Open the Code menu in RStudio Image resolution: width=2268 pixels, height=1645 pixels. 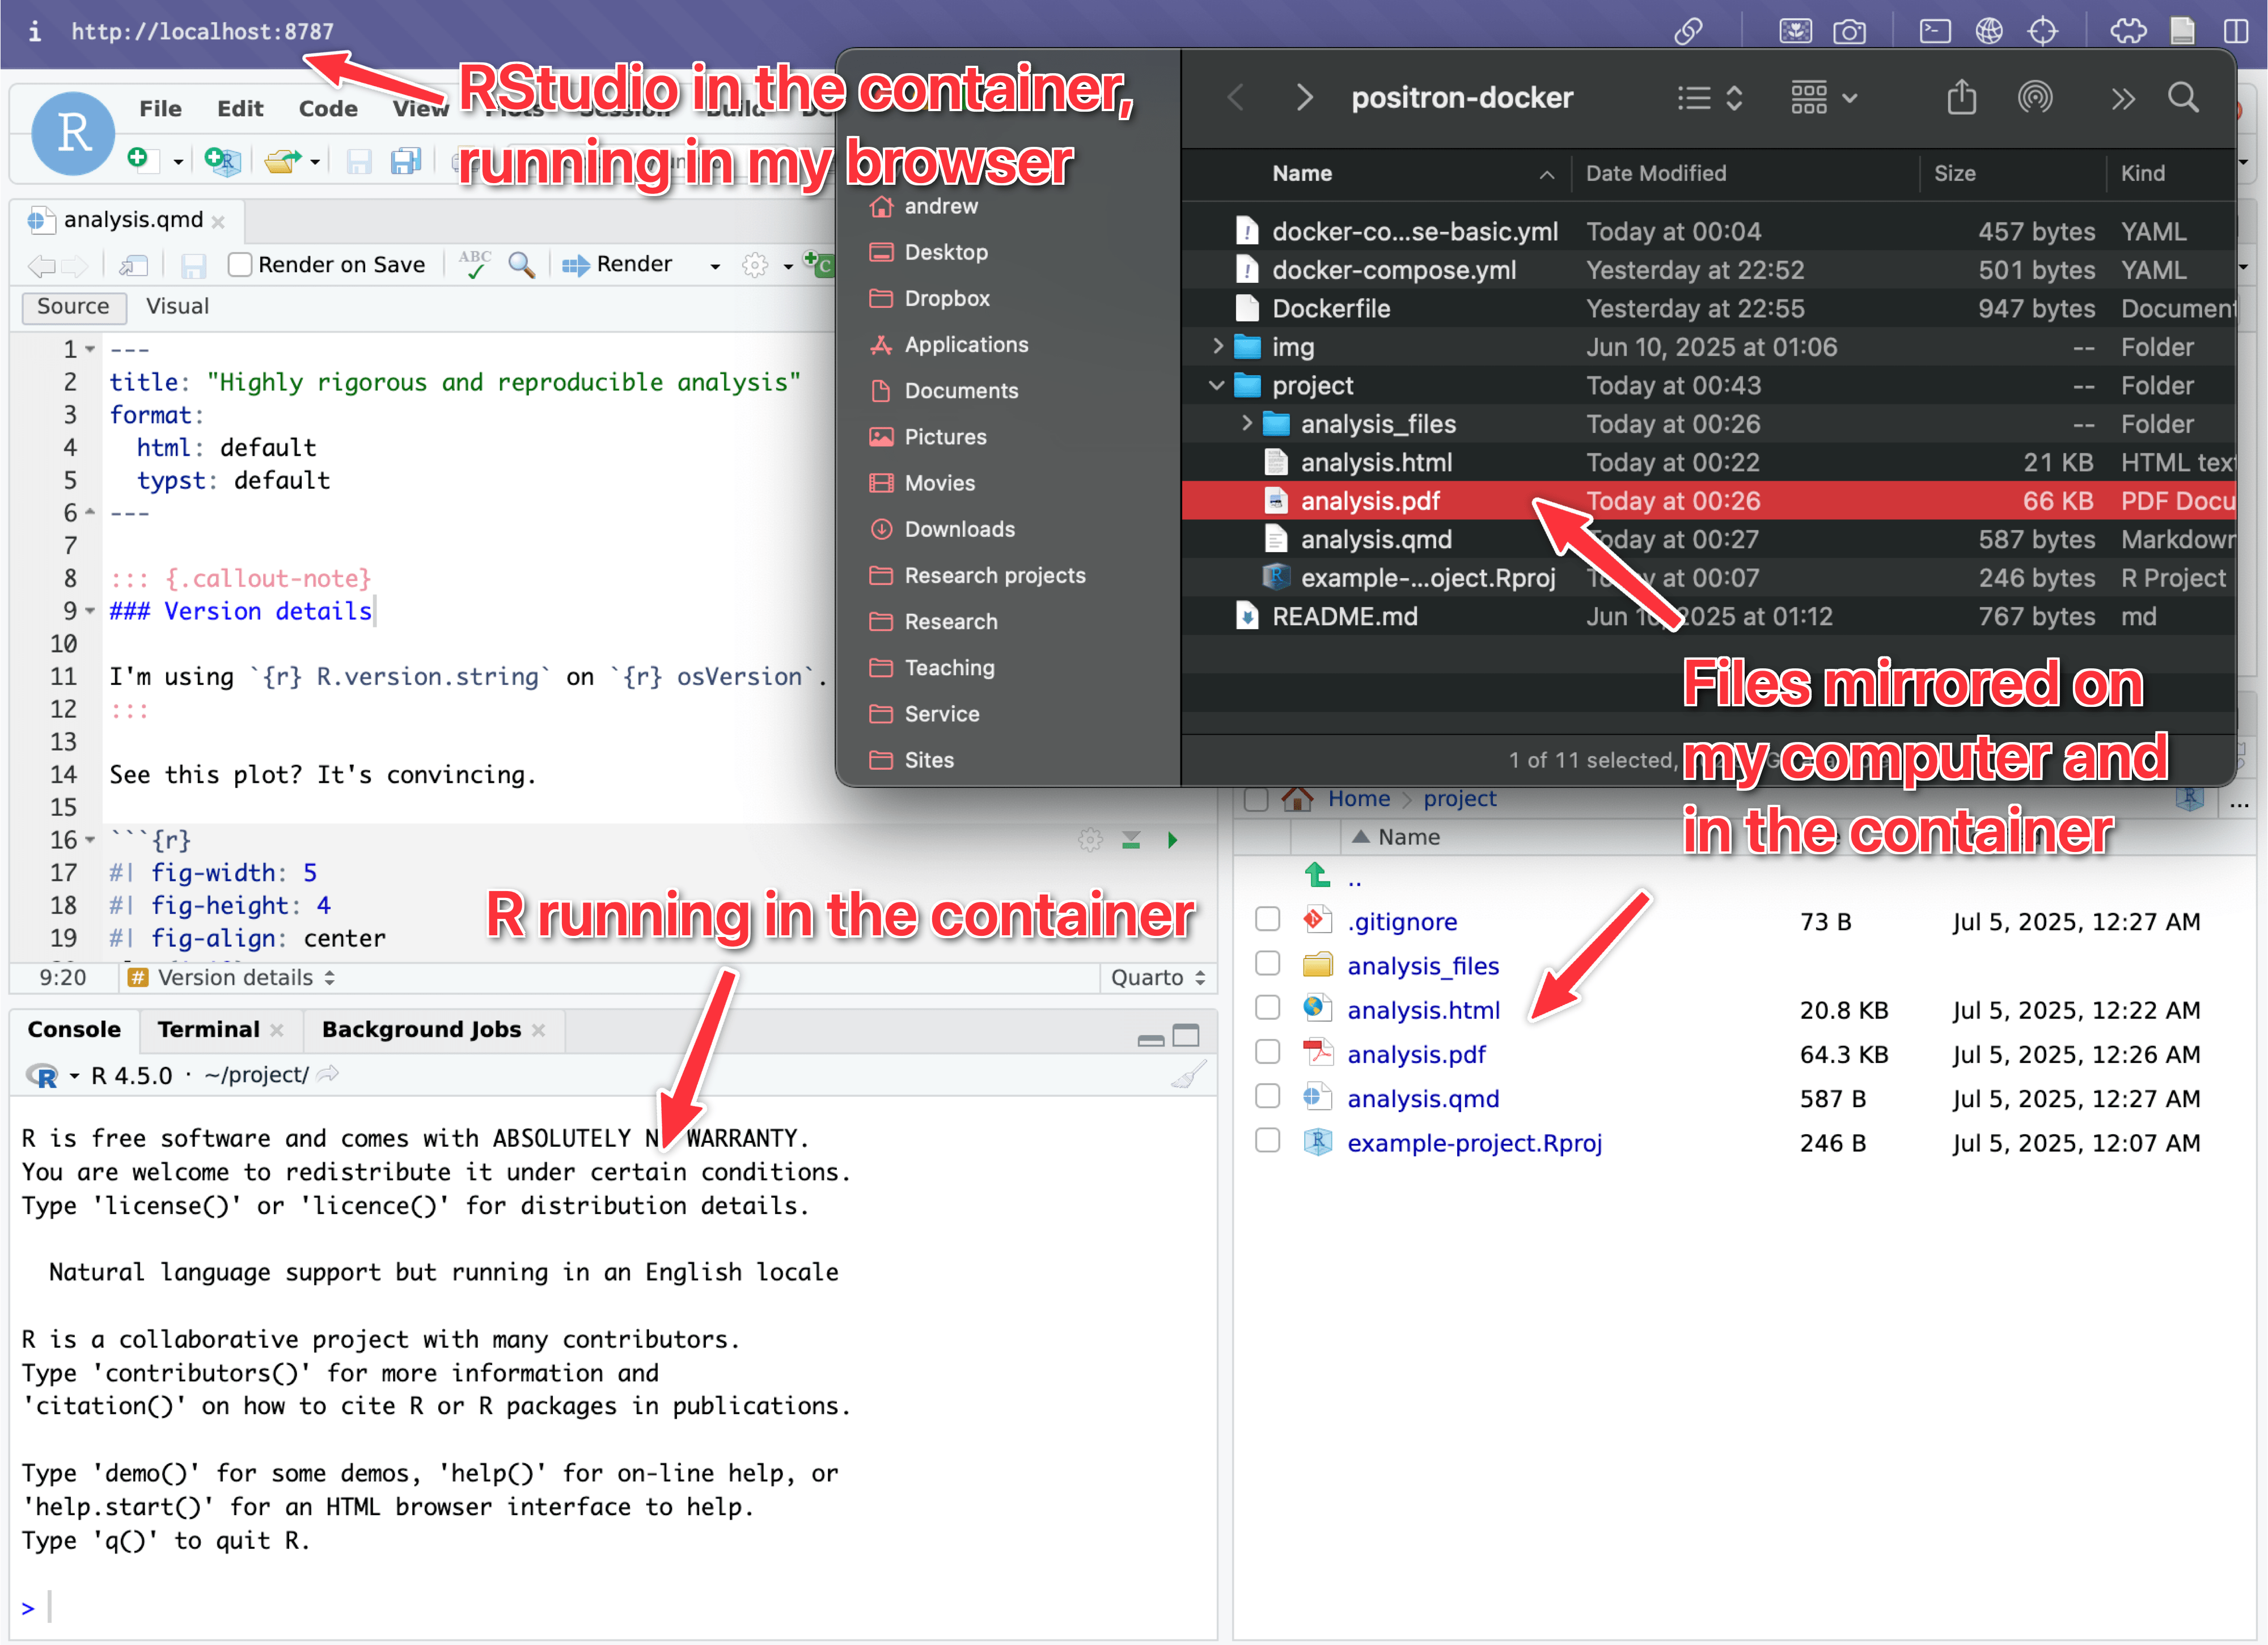(x=328, y=108)
